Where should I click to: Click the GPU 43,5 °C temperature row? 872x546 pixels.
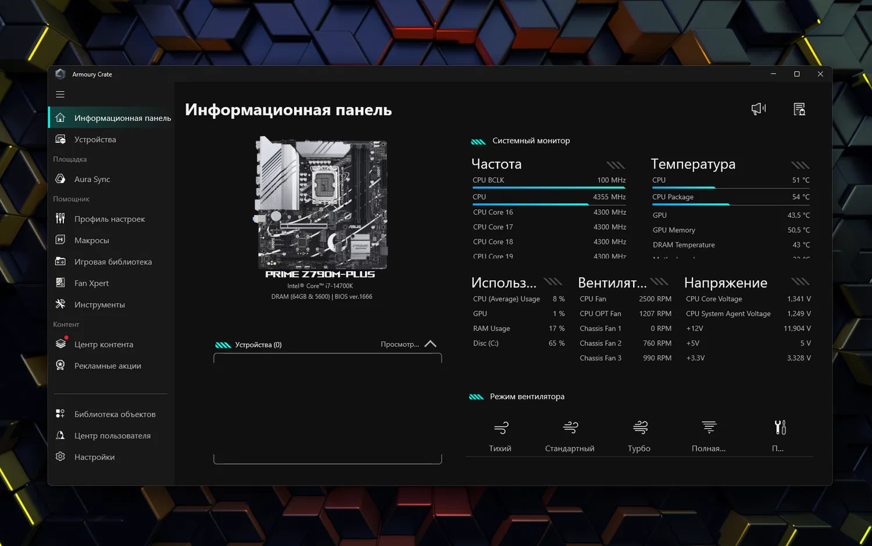point(731,215)
